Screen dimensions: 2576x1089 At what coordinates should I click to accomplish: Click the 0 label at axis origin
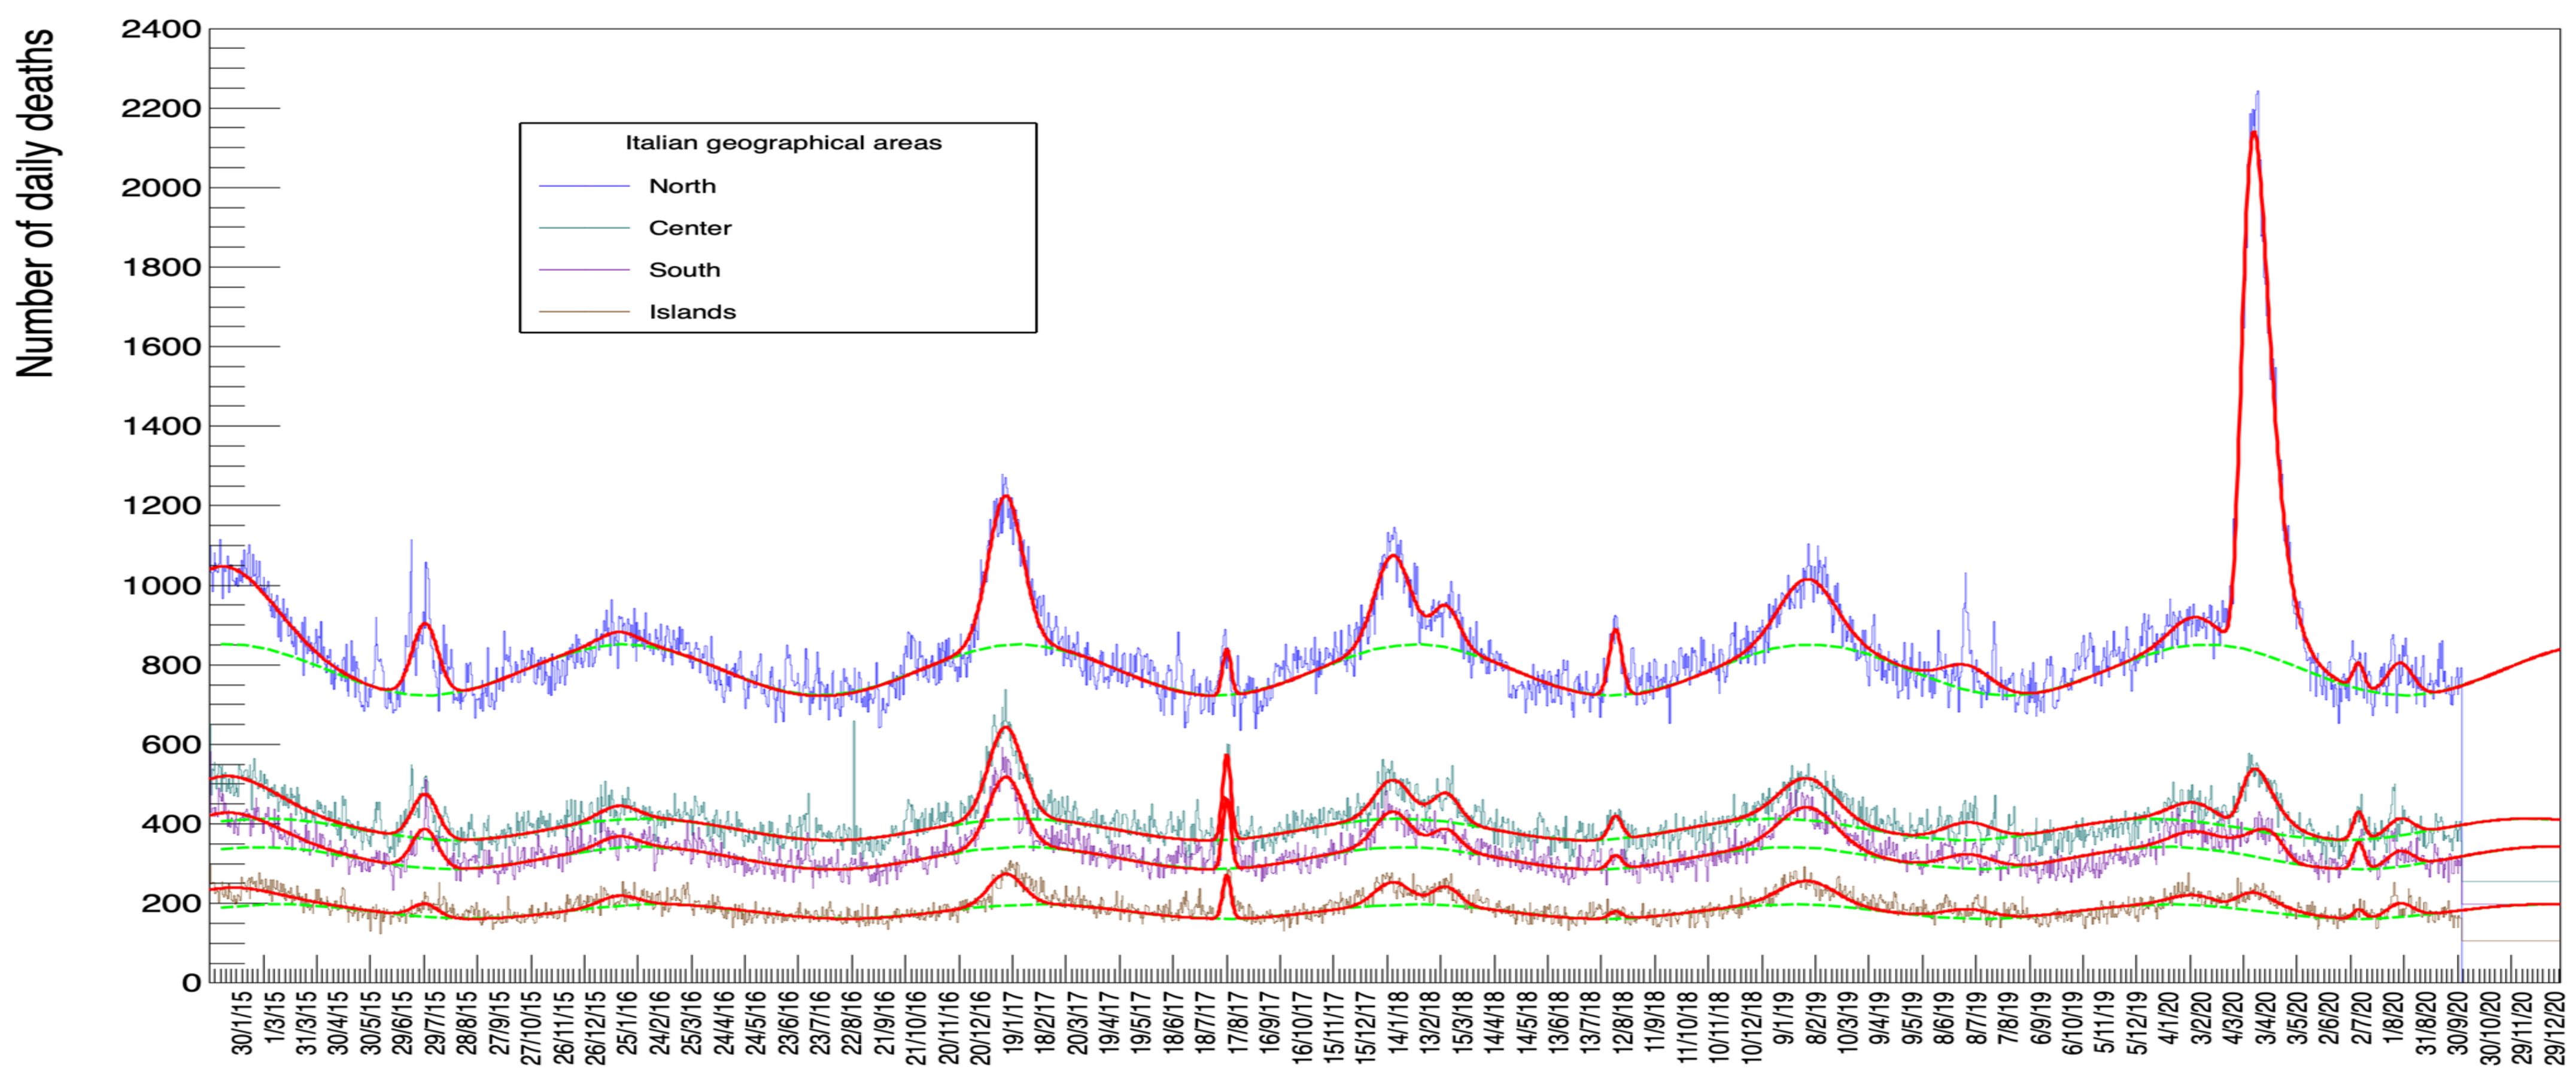(191, 983)
